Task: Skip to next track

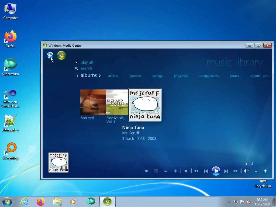Action: pos(226,171)
